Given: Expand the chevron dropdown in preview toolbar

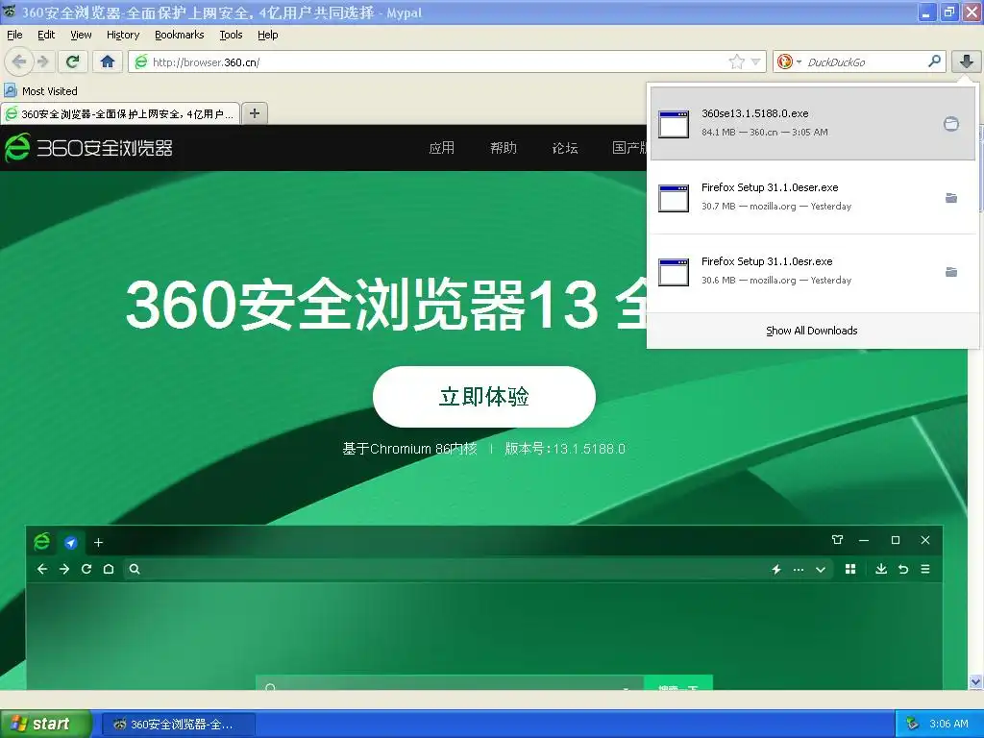Looking at the screenshot, I should [821, 570].
